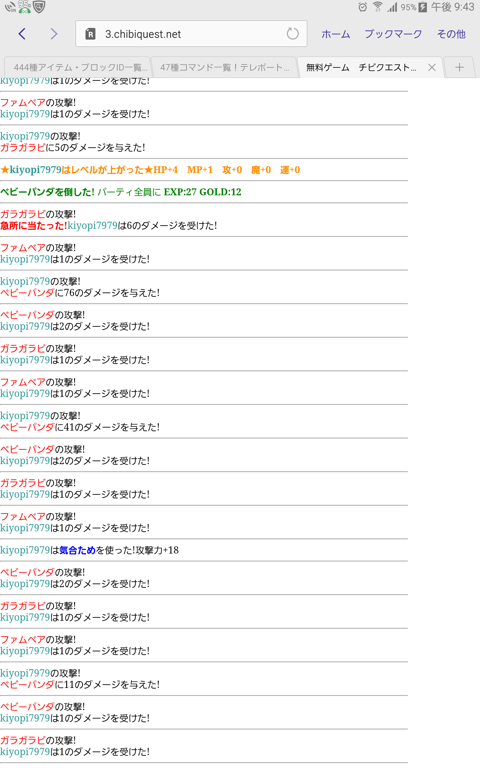Viewport: 480px width, 768px height.
Task: Click the 攻撃力+18 text
Action: coord(157,550)
